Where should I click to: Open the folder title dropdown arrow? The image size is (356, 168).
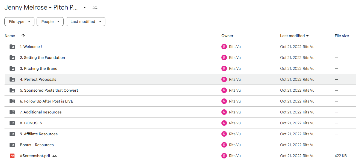coord(85,7)
